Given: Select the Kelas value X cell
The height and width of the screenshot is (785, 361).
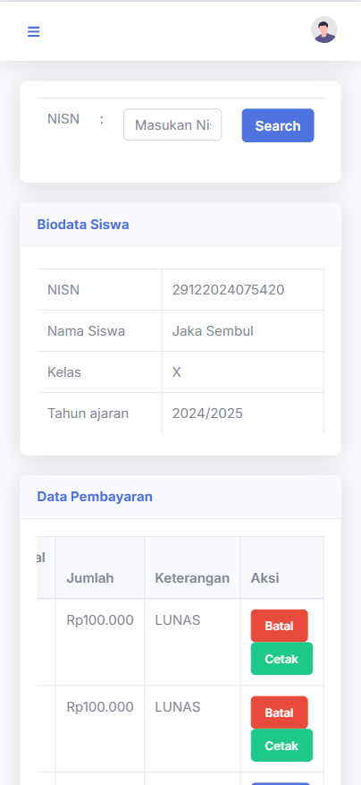Looking at the screenshot, I should 242,372.
